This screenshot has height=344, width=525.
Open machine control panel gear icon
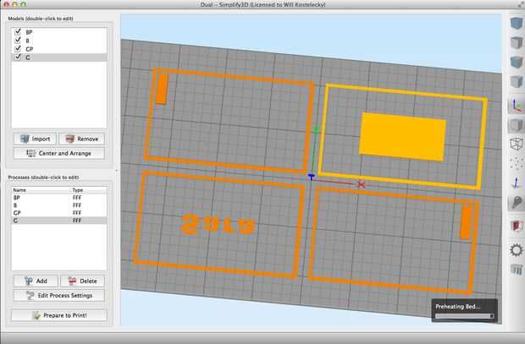pyautogui.click(x=516, y=250)
